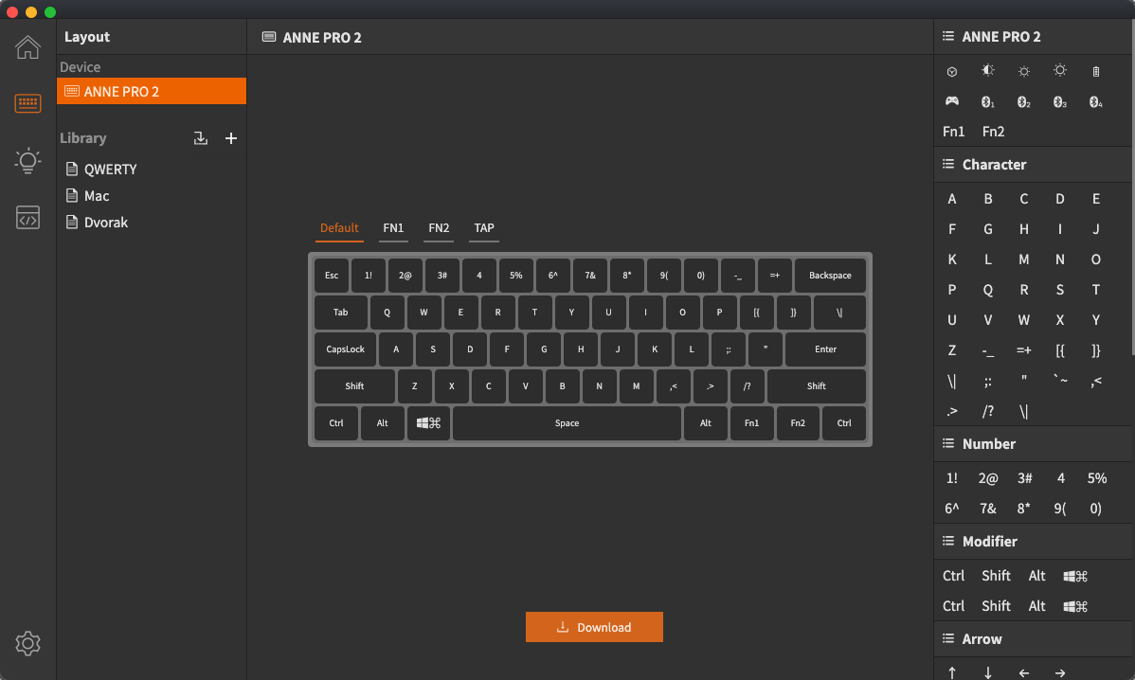
Task: Click the P key on keyboard layout
Action: point(719,313)
